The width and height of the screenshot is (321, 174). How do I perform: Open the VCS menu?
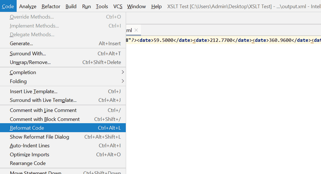coord(118,6)
